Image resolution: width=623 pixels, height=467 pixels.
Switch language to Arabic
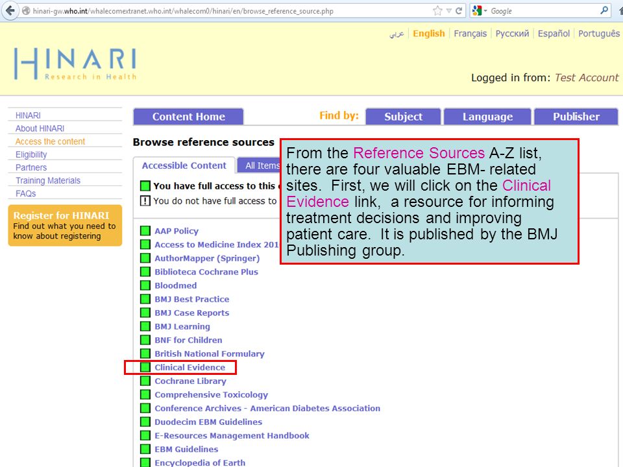[397, 34]
